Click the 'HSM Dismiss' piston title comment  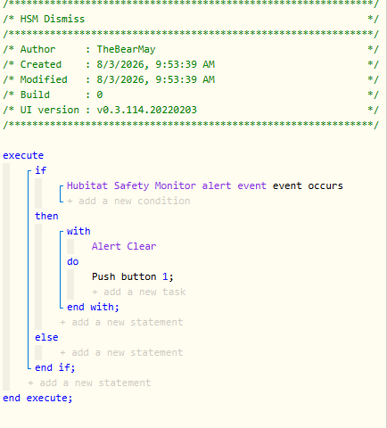pyautogui.click(x=53, y=19)
